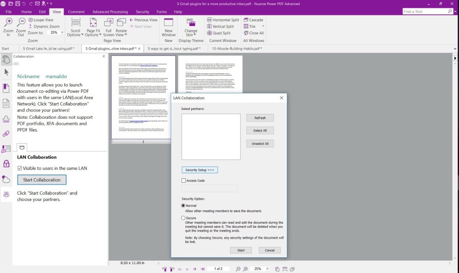The width and height of the screenshot is (459, 273).
Task: Enable the Access Code checkbox
Action: tap(184, 181)
